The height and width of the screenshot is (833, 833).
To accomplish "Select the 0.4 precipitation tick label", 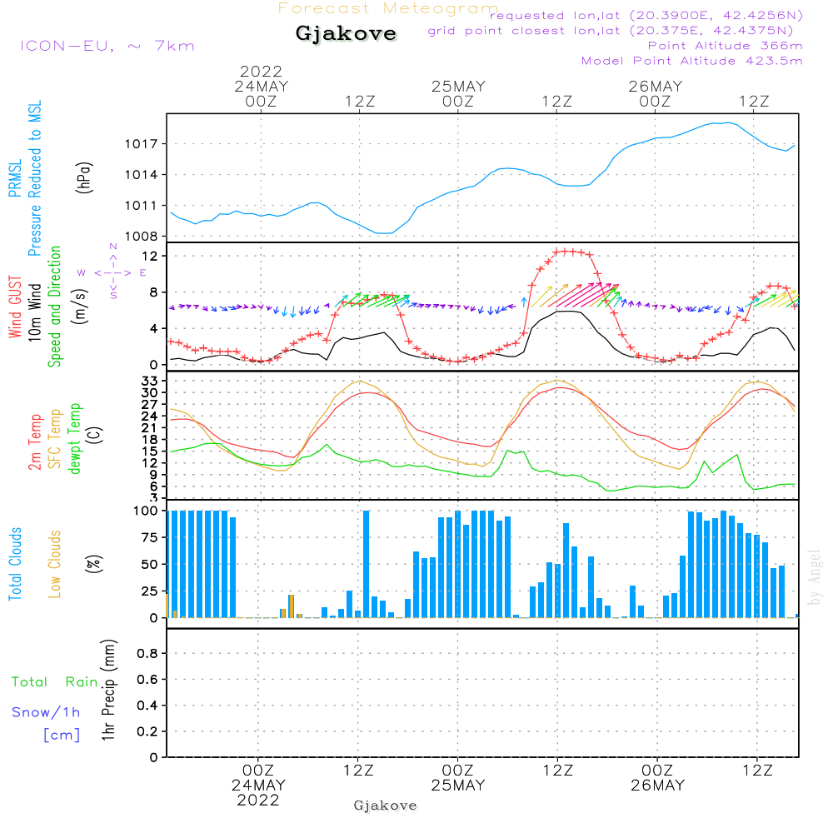I will click(147, 706).
